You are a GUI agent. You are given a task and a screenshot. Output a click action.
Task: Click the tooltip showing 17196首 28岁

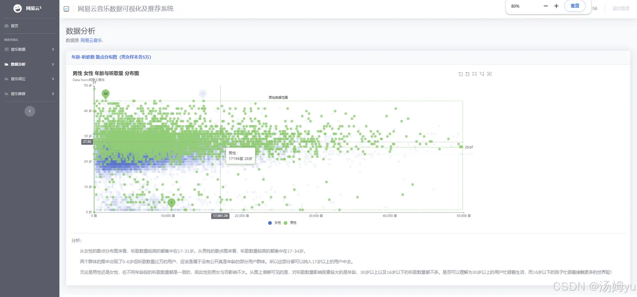tap(240, 156)
